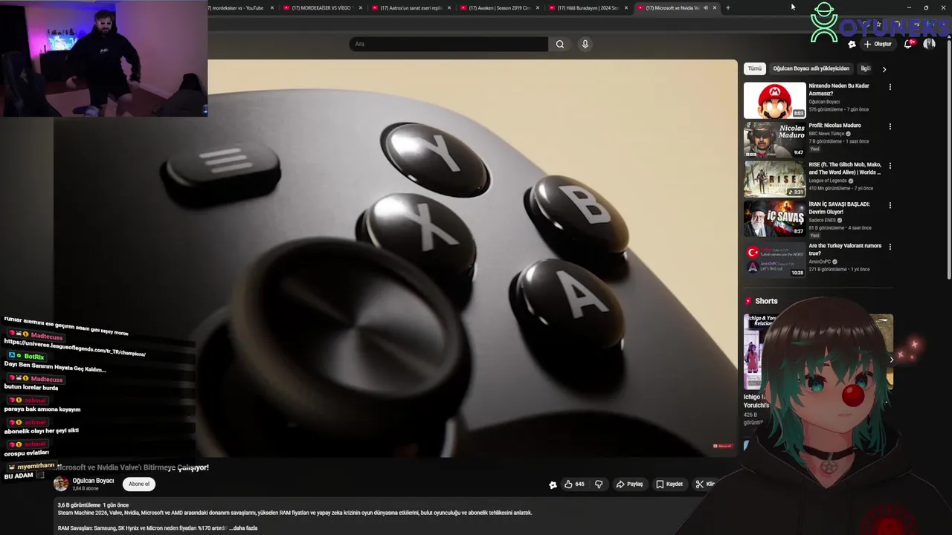Viewport: 952px width, 535px height.
Task: Save the video with Kaydet
Action: click(x=669, y=484)
